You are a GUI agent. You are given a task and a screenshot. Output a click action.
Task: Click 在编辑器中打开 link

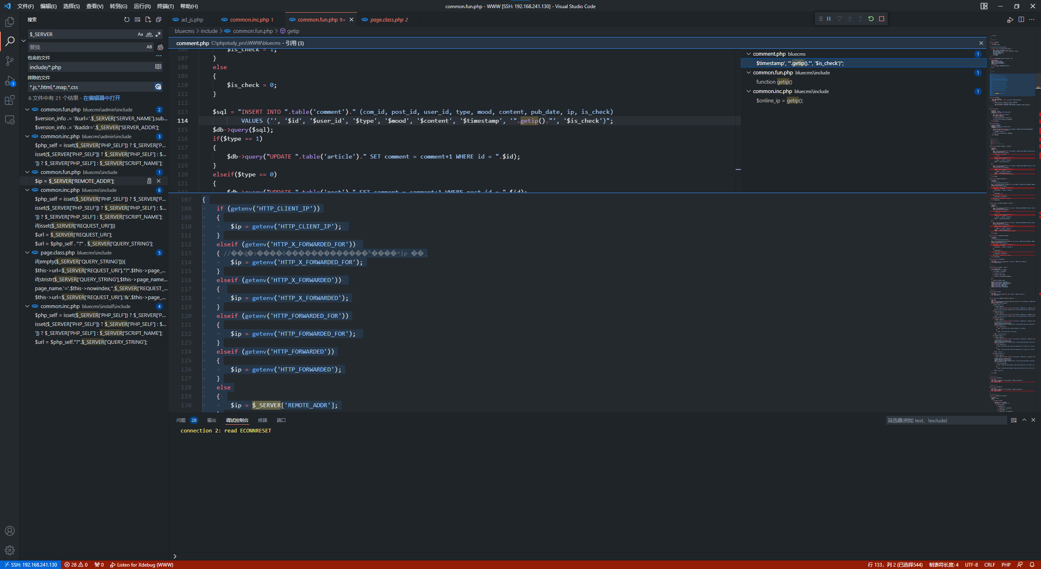(102, 98)
